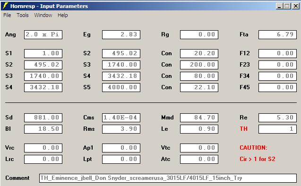Image resolution: width=301 pixels, height=186 pixels.
Task: Select the second-column S2 field in S1 row
Action: pyautogui.click(x=121, y=53)
